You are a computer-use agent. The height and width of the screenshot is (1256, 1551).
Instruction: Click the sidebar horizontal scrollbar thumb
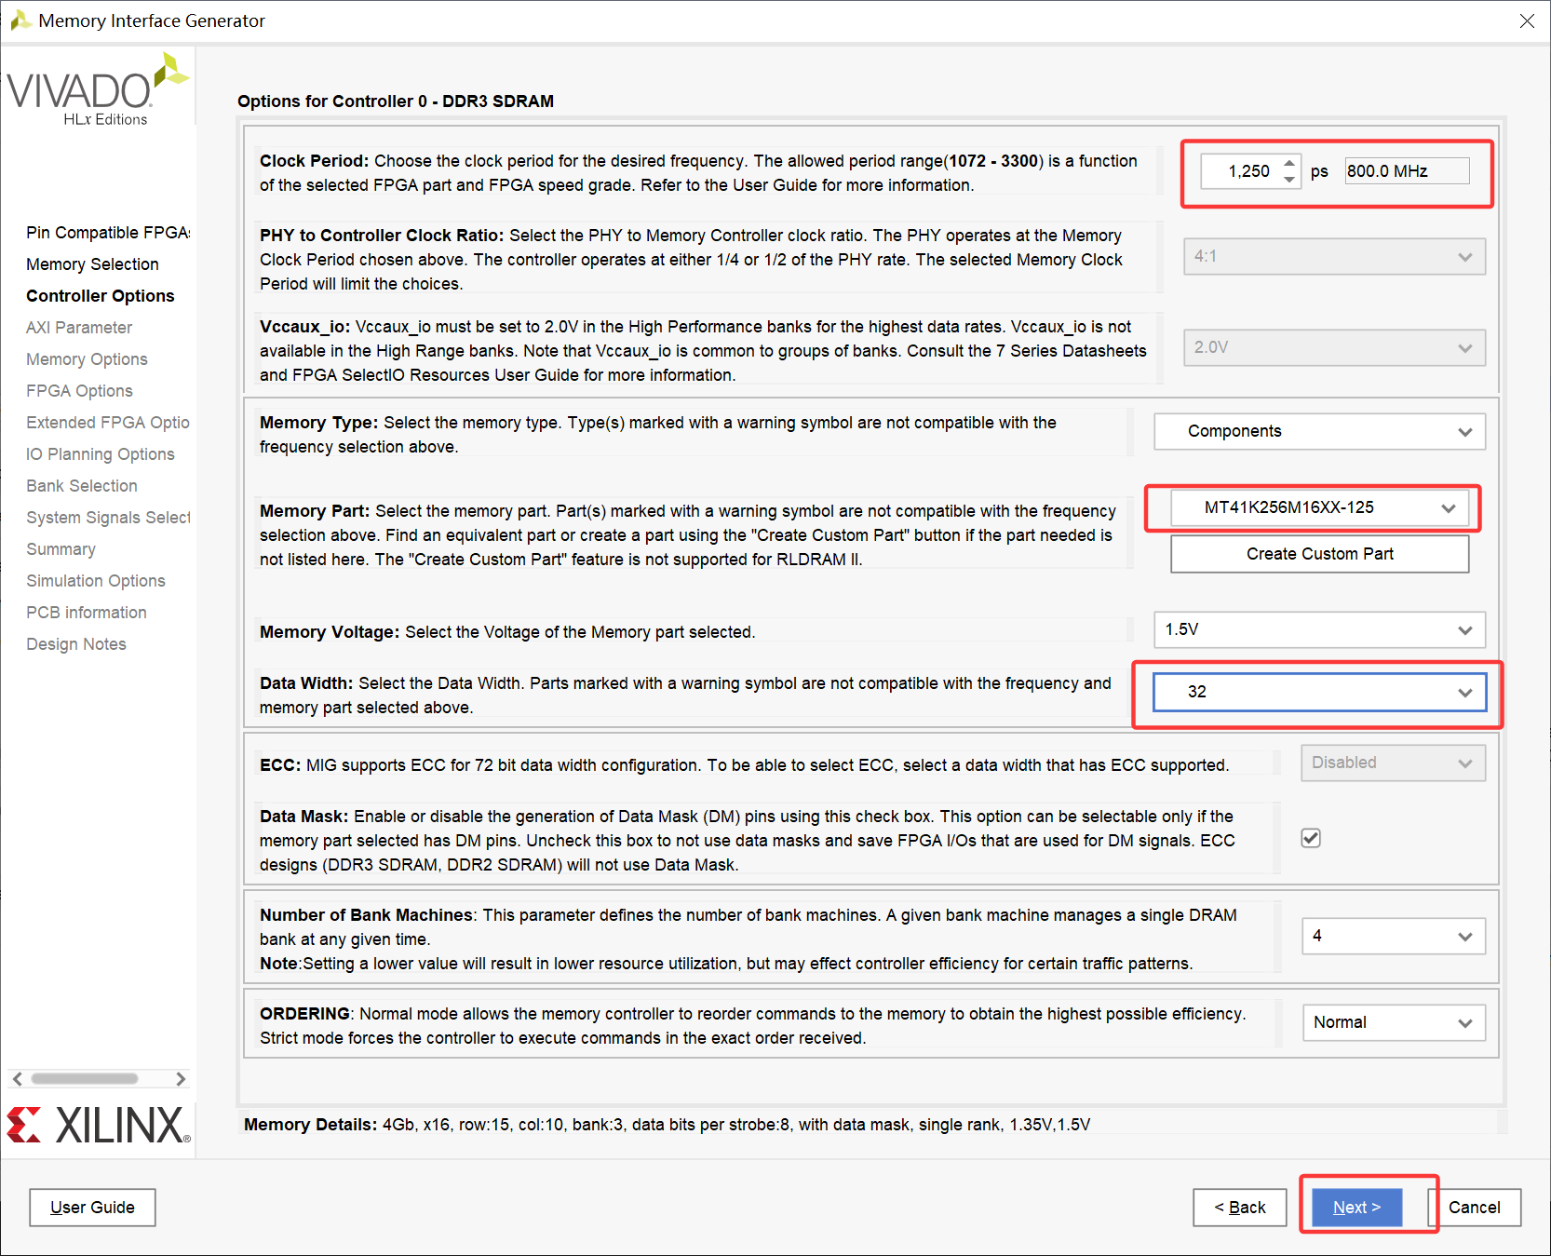pos(85,1079)
